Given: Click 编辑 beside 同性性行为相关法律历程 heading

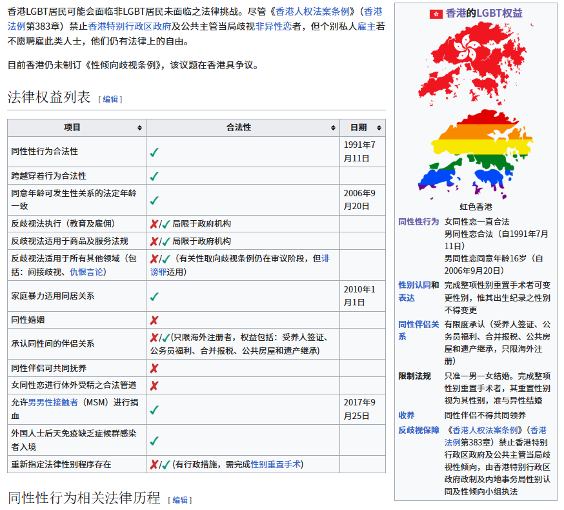Looking at the screenshot, I should (x=180, y=500).
